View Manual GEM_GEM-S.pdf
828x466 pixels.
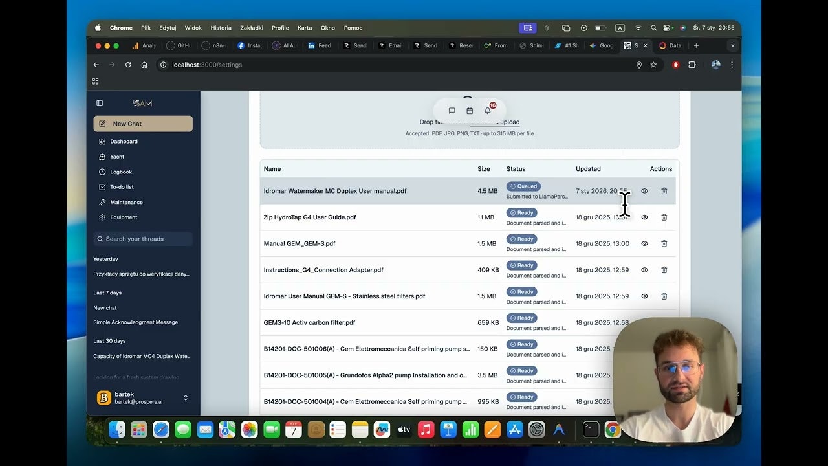coord(644,244)
